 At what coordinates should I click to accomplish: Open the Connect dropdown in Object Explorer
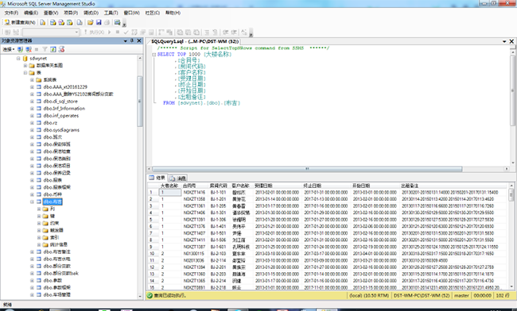pos(8,49)
